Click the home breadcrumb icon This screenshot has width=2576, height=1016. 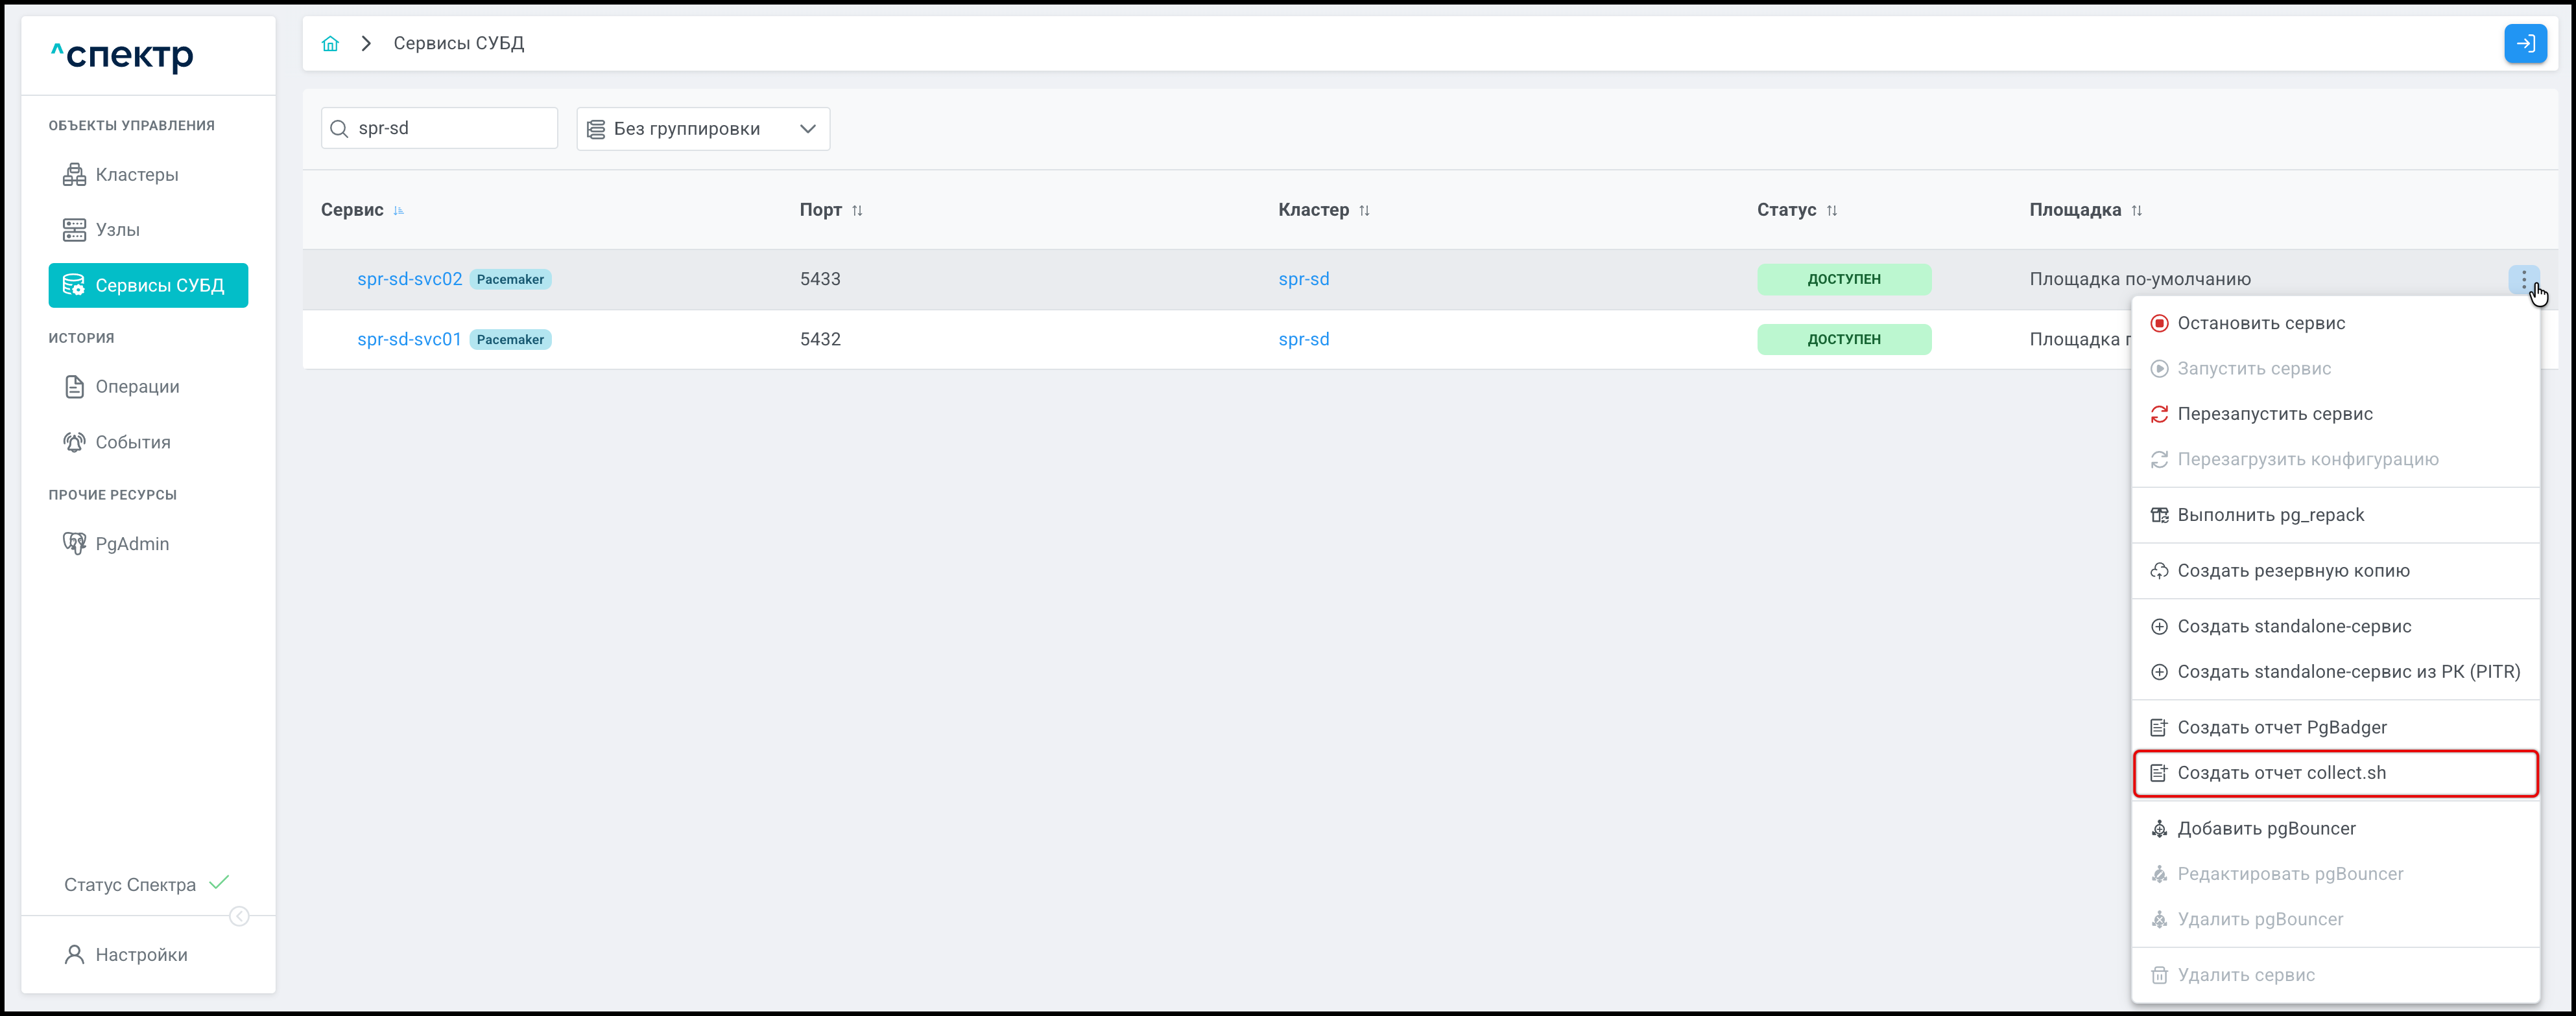pyautogui.click(x=330, y=44)
